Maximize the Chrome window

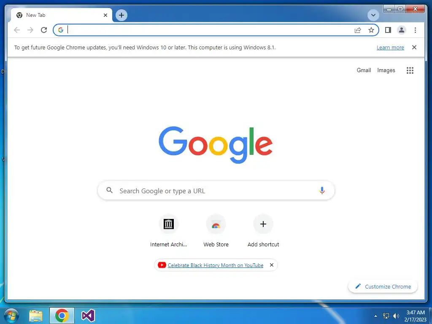(400, 9)
